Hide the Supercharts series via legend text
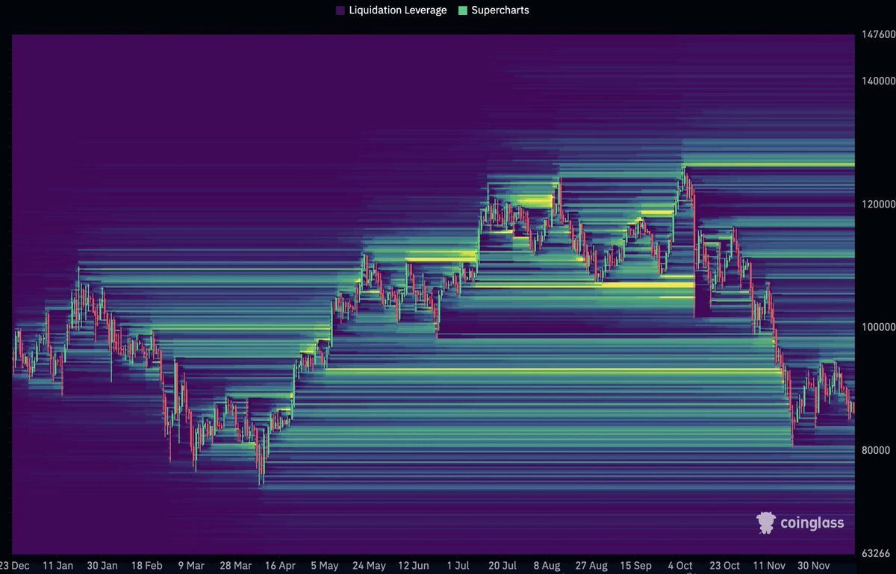 point(500,10)
